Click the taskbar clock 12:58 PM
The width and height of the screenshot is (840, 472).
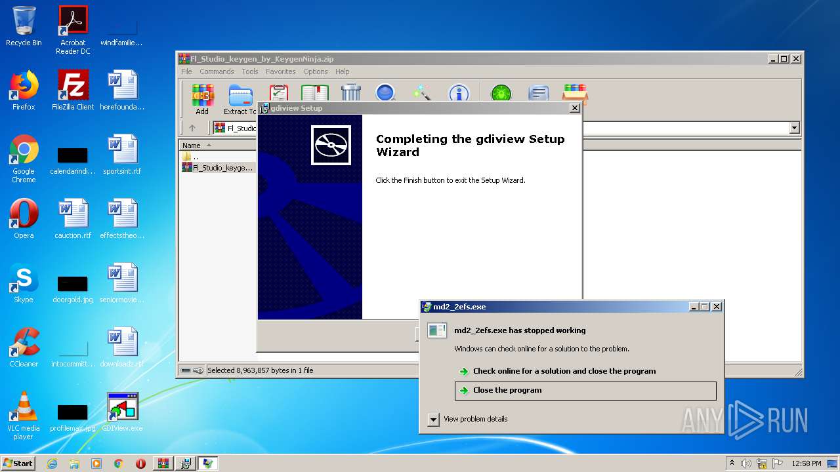[806, 463]
